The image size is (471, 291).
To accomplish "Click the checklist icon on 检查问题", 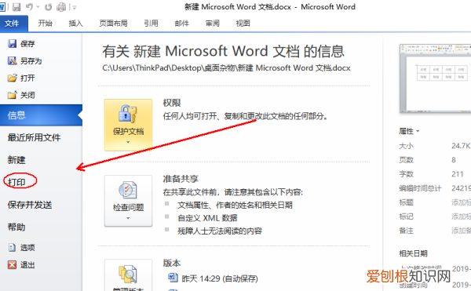I will pos(128,190).
